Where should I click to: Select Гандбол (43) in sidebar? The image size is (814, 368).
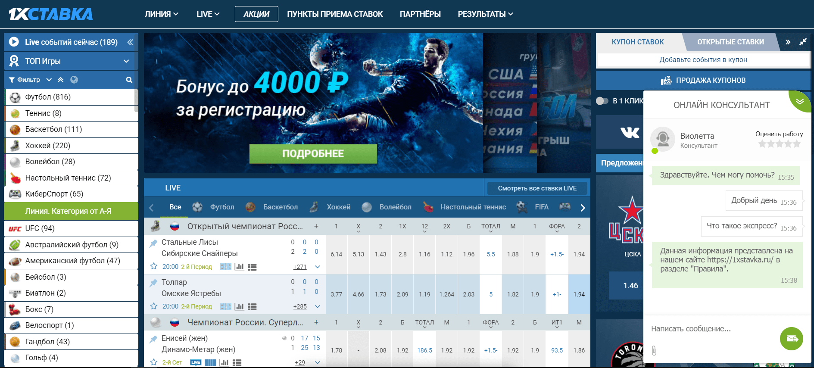71,342
